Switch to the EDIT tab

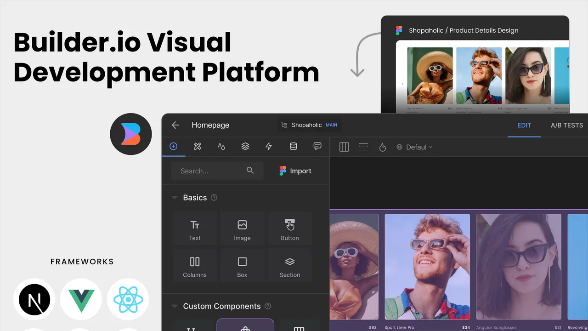(524, 125)
